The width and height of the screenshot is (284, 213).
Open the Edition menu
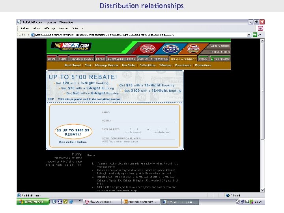[x=36, y=28]
